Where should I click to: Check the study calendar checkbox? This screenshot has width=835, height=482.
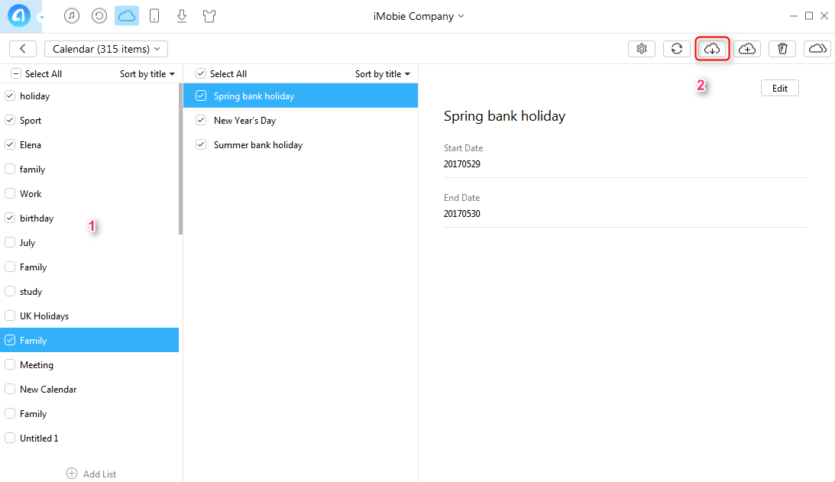point(10,291)
